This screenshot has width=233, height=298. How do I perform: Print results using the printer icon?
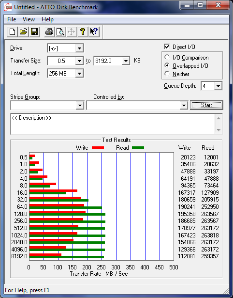[x=49, y=32]
